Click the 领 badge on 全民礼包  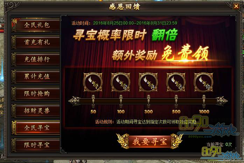(15, 21)
